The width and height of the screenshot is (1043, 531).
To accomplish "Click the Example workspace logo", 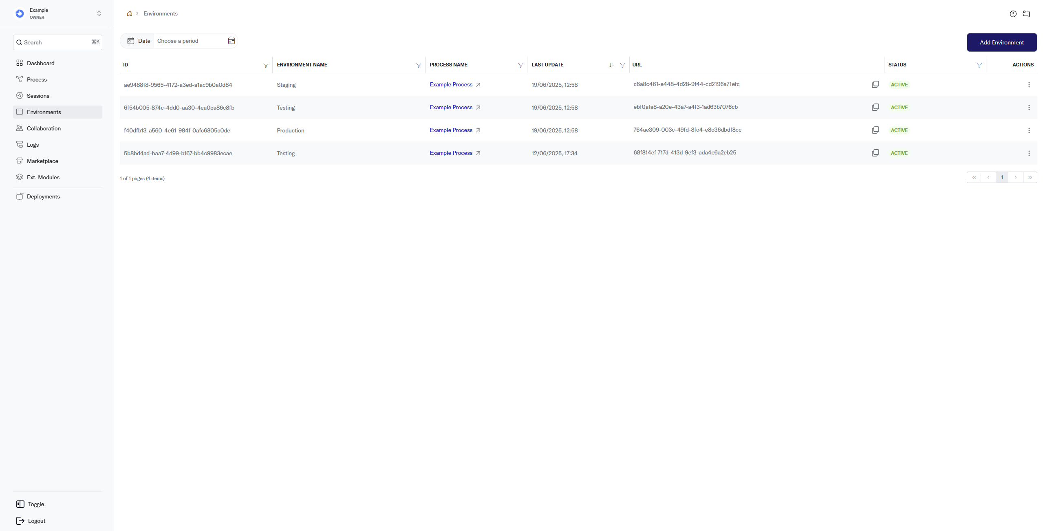I will point(20,14).
